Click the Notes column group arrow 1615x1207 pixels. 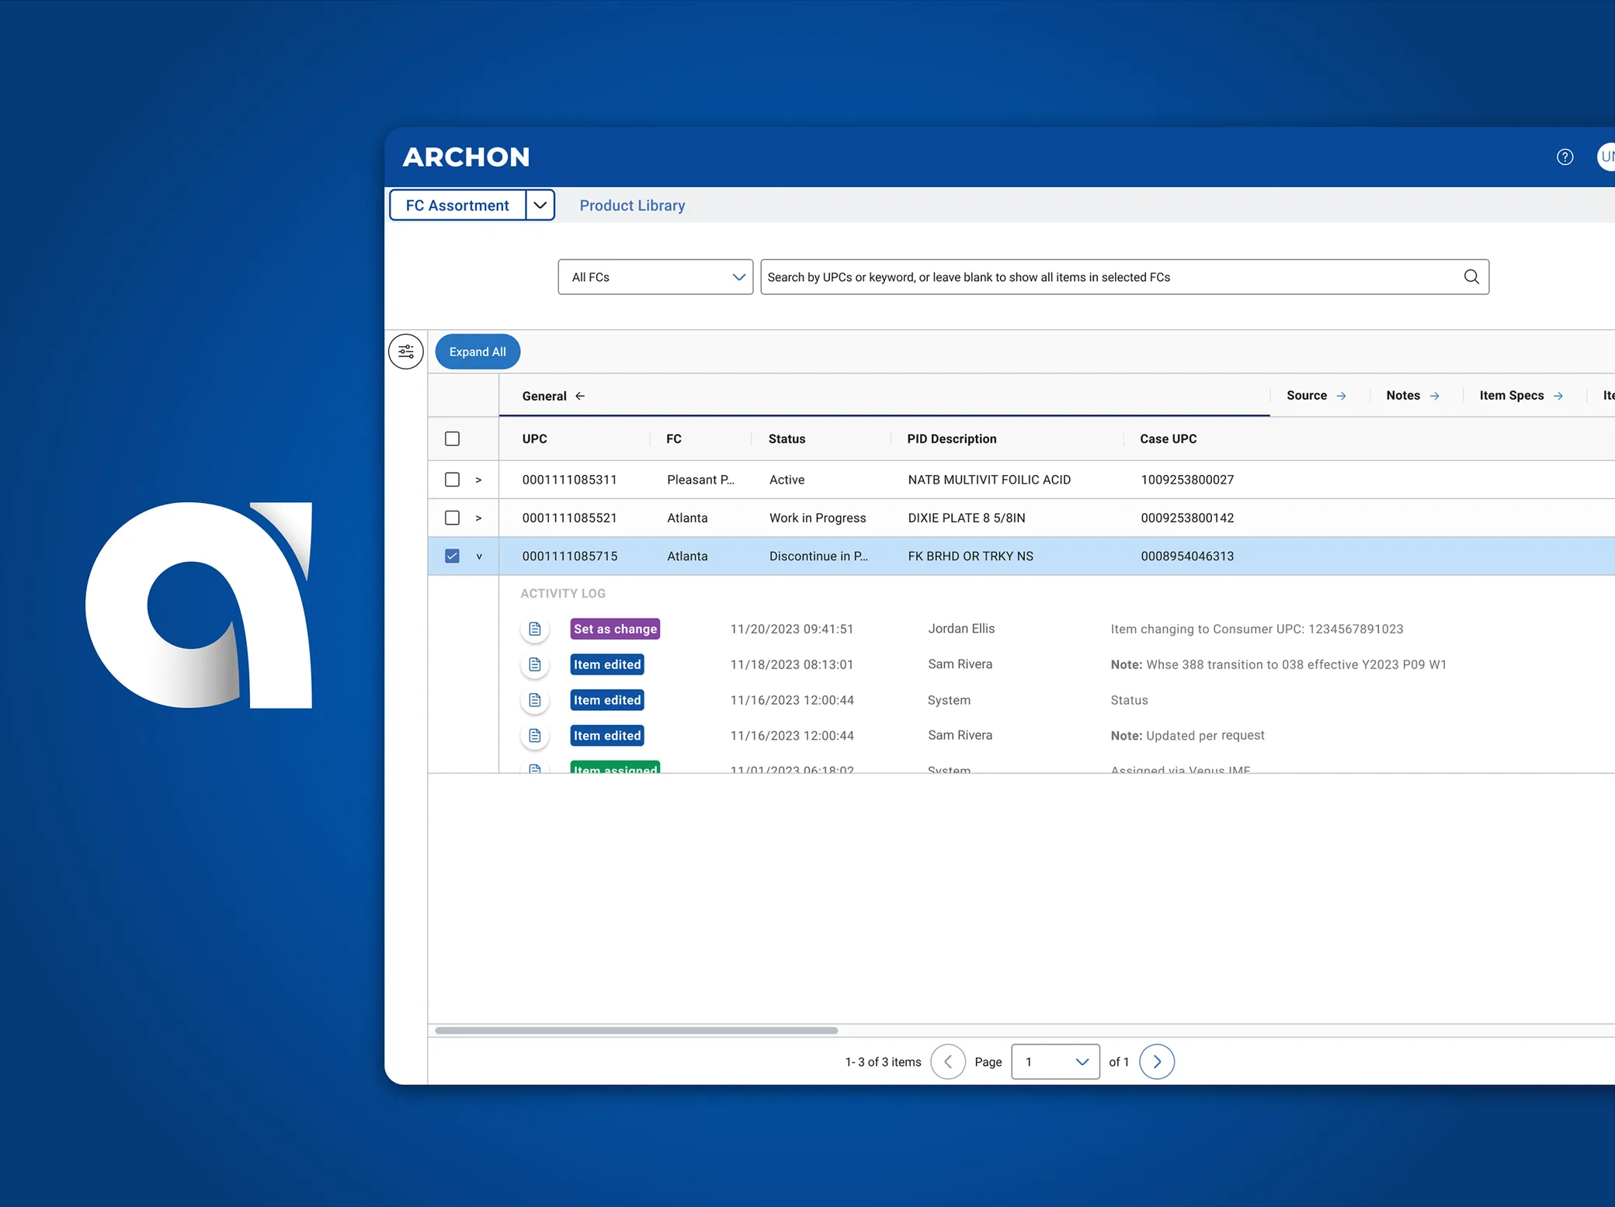(x=1434, y=396)
